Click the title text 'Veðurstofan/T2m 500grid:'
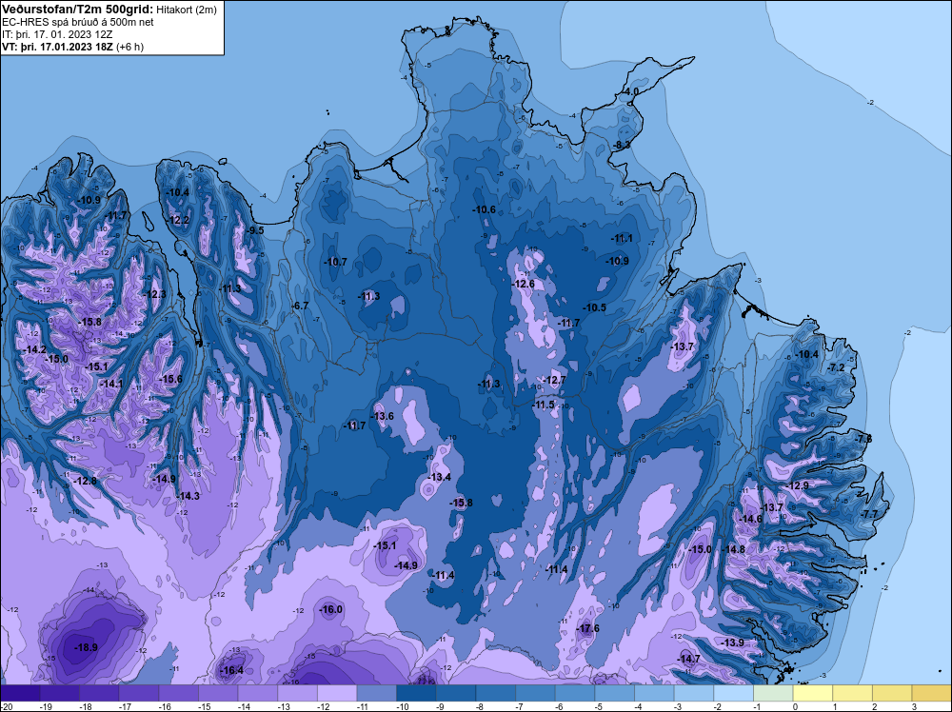952x712 pixels. coord(78,10)
